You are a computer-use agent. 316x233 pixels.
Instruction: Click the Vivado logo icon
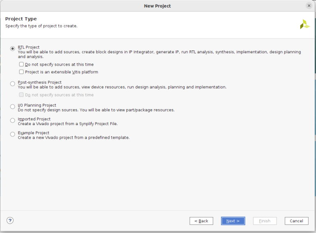304,24
